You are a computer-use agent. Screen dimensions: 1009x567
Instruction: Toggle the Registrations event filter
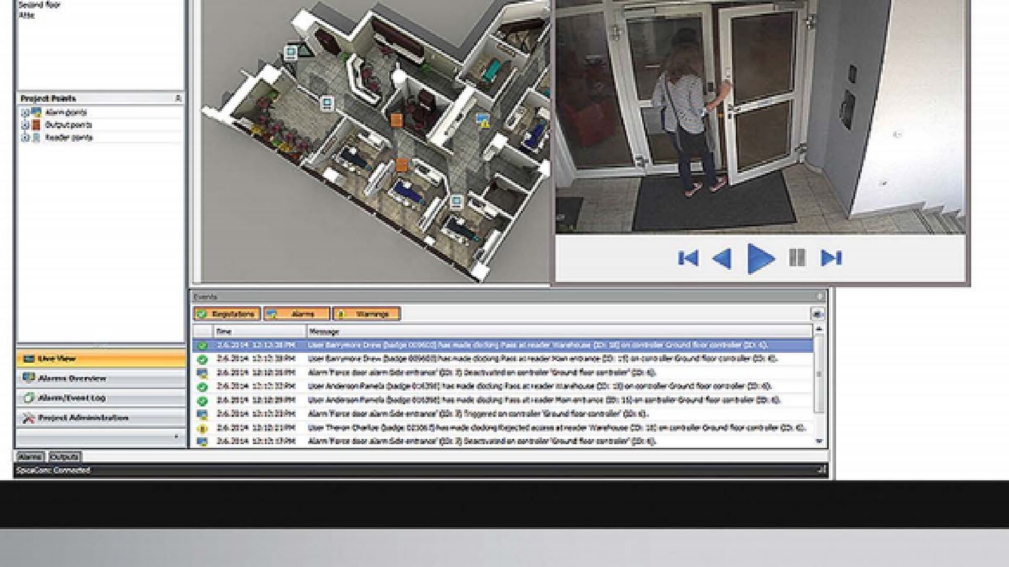227,314
